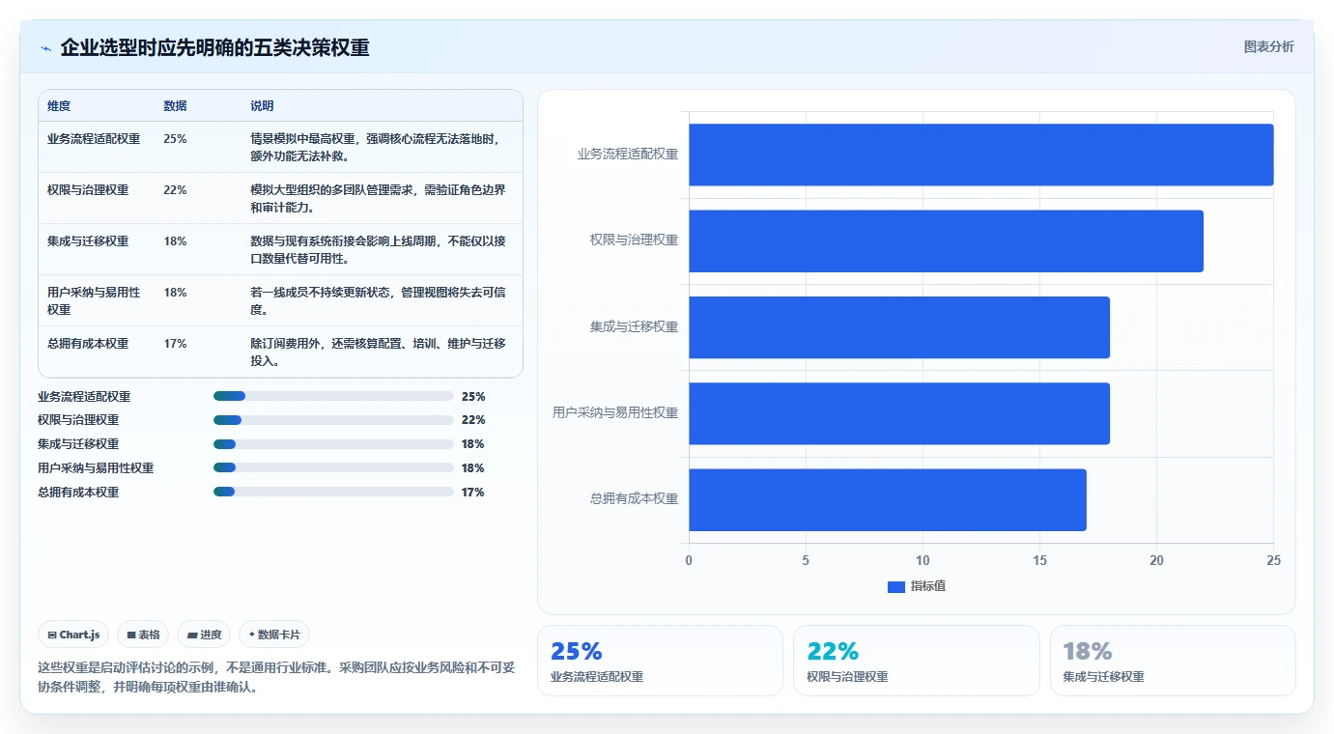1334x734 pixels.
Task: Click the progress label 总拥有成本权重
Action: coord(78,493)
